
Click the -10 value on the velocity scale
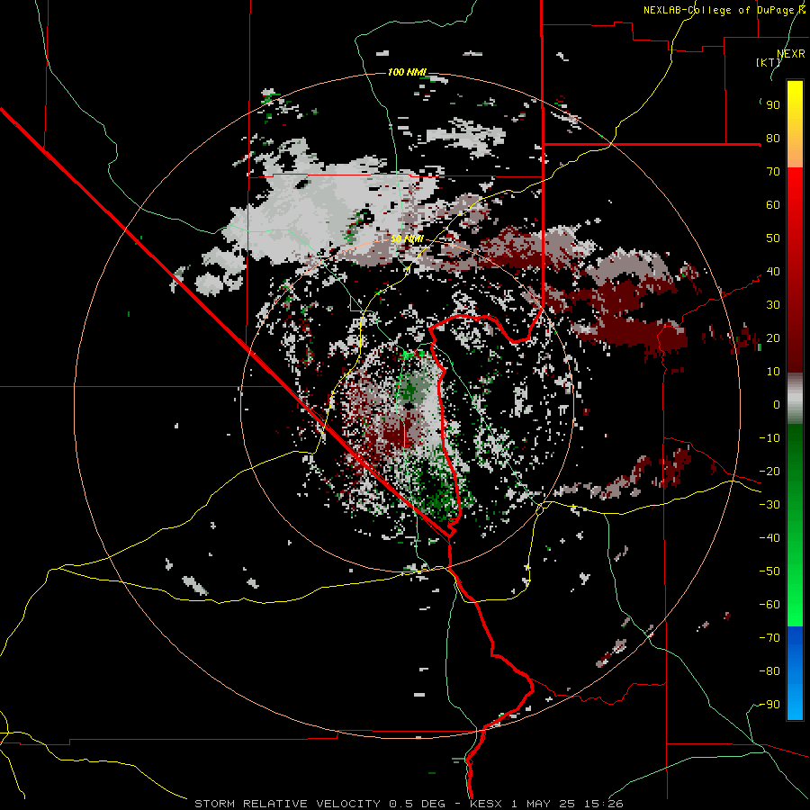(769, 438)
